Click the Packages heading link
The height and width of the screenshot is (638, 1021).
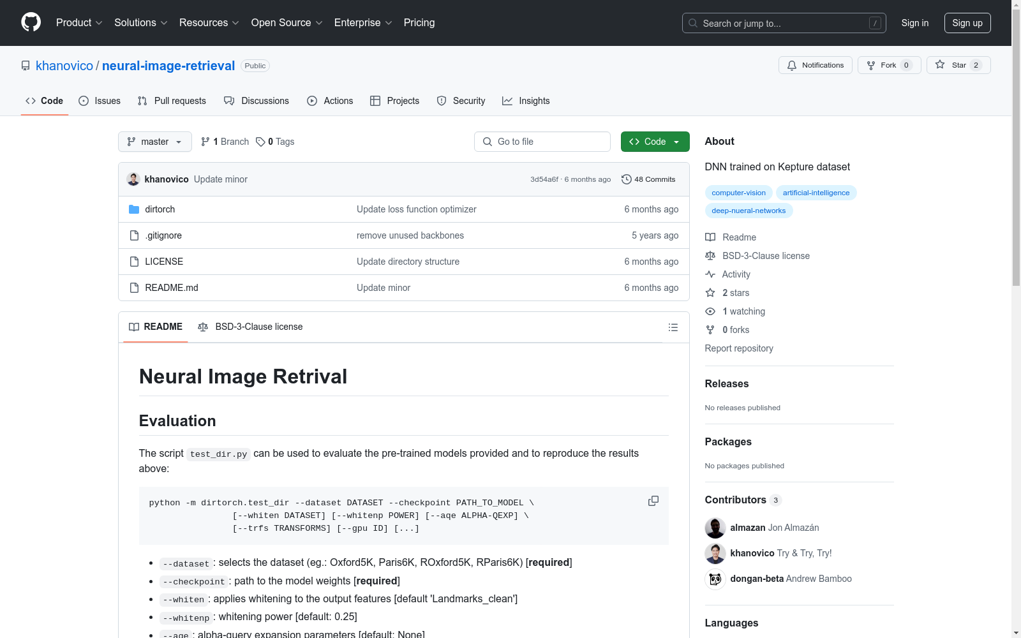[x=728, y=441]
